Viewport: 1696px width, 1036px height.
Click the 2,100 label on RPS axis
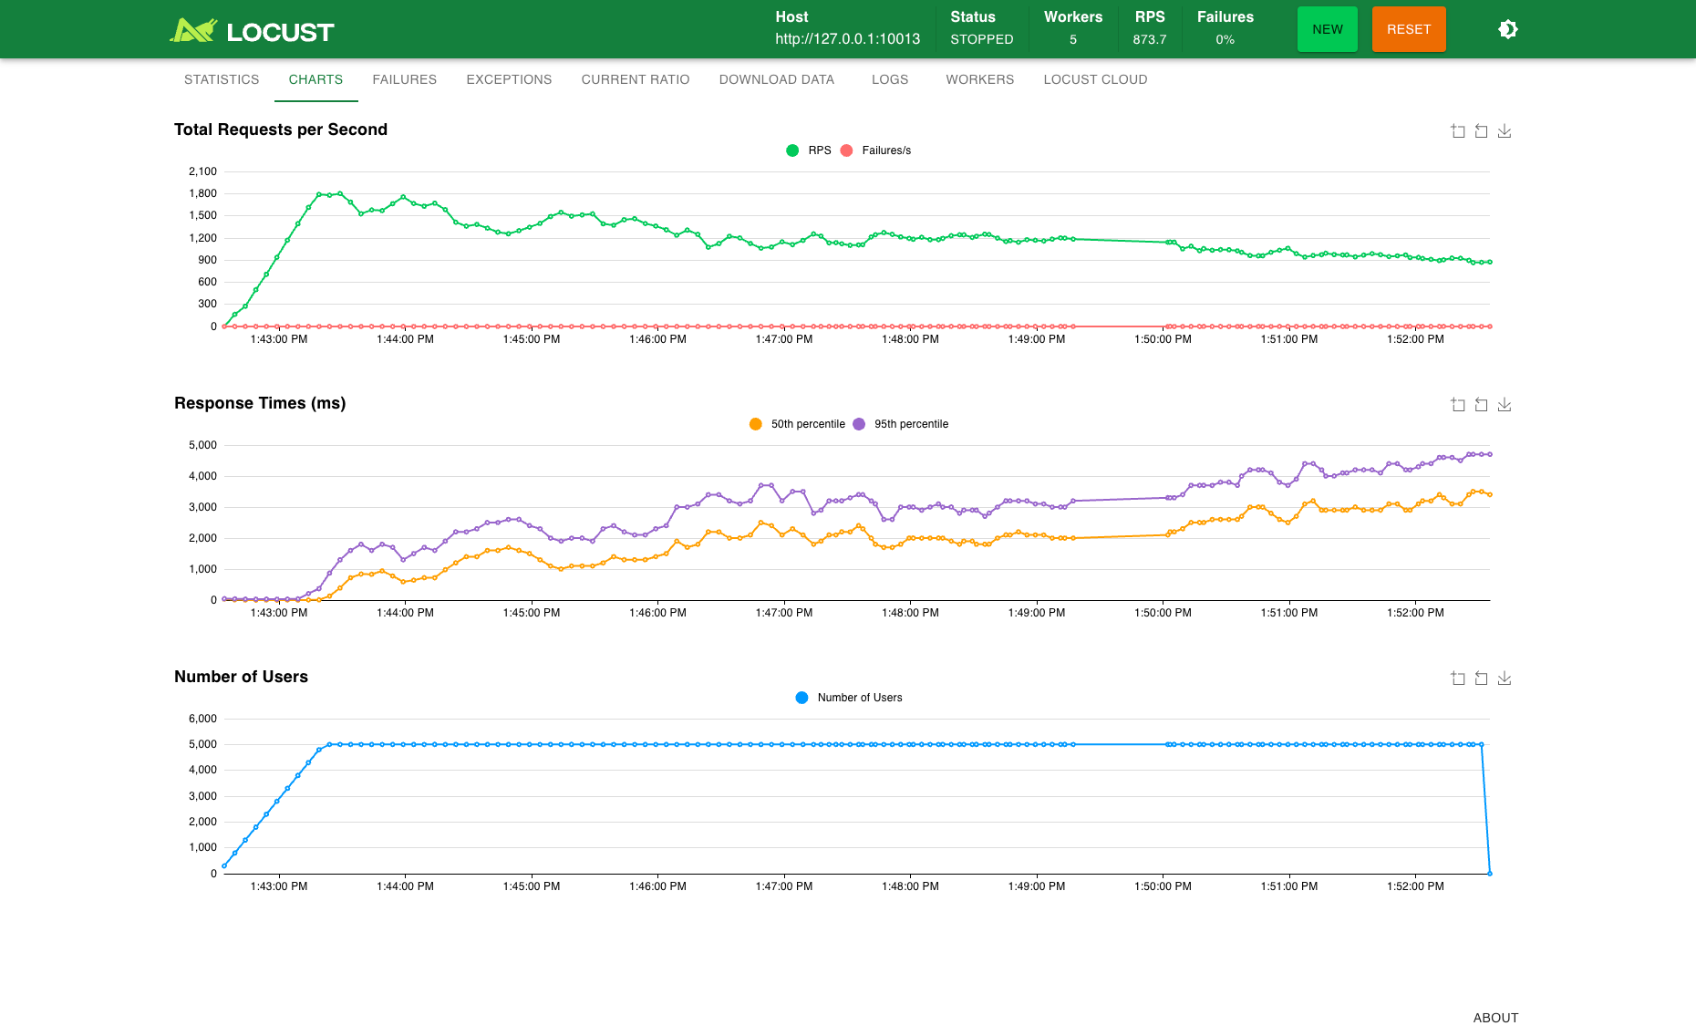click(202, 171)
